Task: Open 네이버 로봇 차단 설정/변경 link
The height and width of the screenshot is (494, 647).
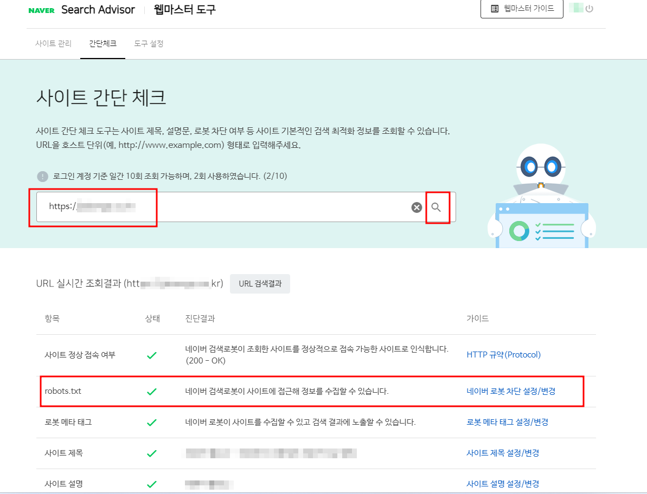Action: pyautogui.click(x=512, y=392)
